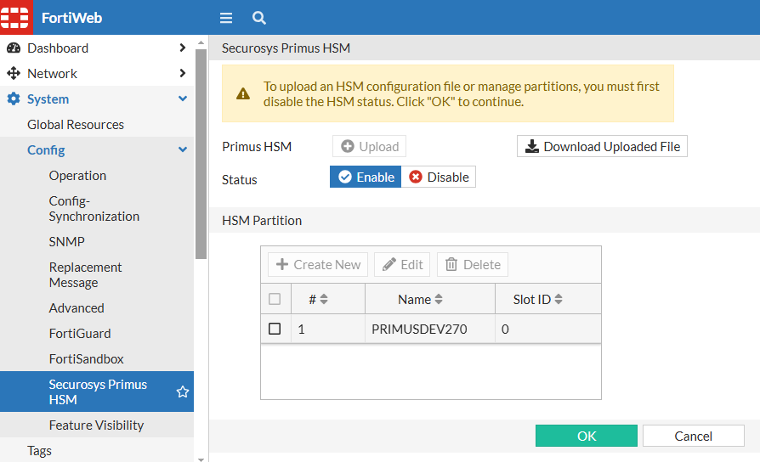Screen dimensions: 760x462
Task: Enable the HSM status
Action: coord(366,177)
